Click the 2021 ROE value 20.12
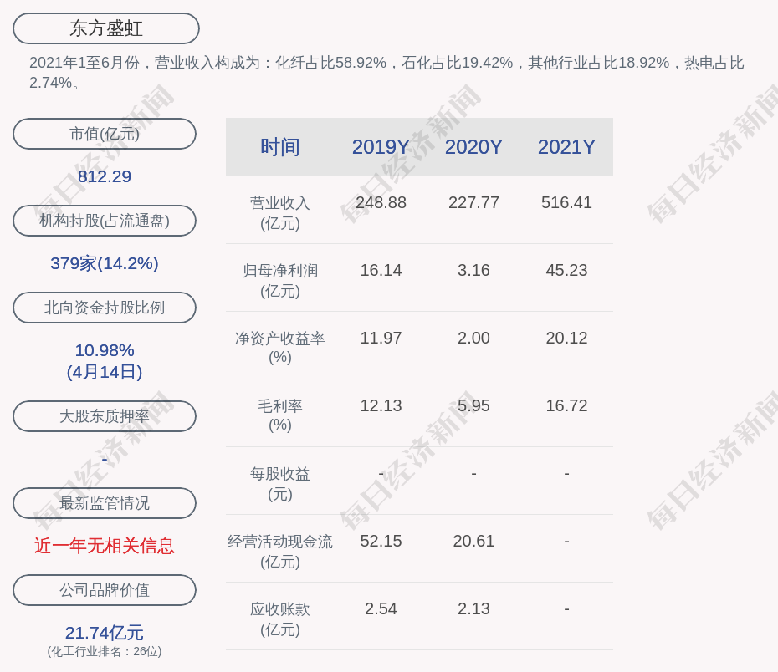The height and width of the screenshot is (672, 778). point(566,338)
